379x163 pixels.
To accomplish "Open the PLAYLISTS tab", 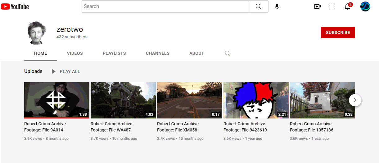I will point(114,53).
